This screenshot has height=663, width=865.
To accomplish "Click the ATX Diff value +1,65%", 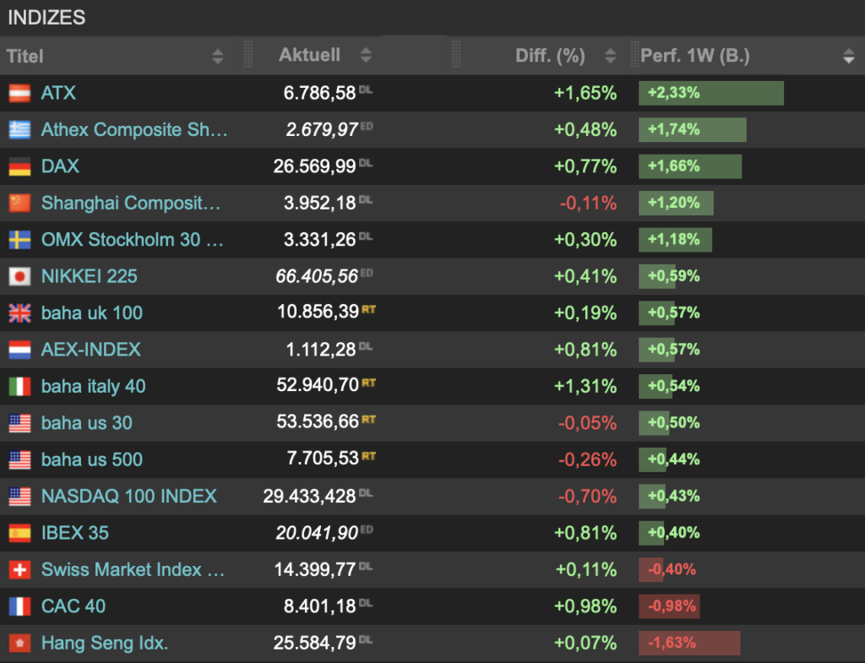I will tap(585, 93).
